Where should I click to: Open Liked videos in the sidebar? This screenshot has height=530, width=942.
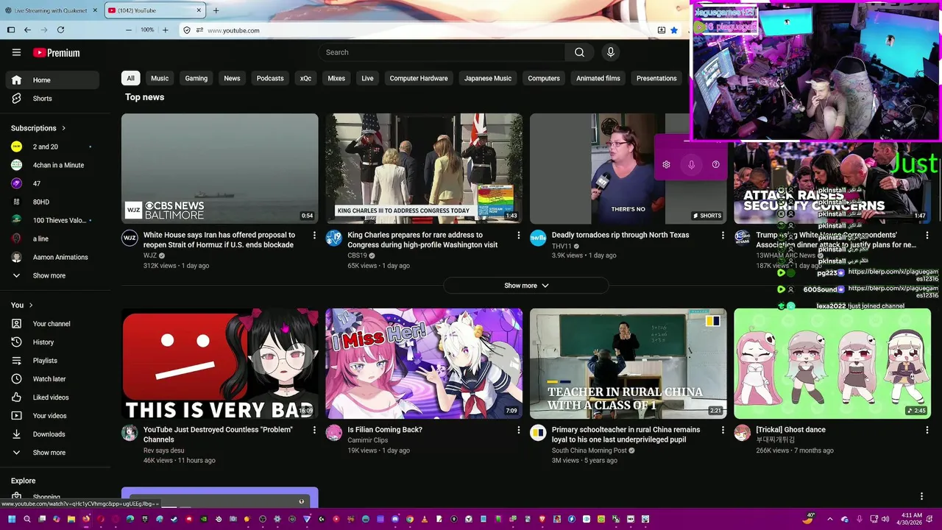pos(52,397)
